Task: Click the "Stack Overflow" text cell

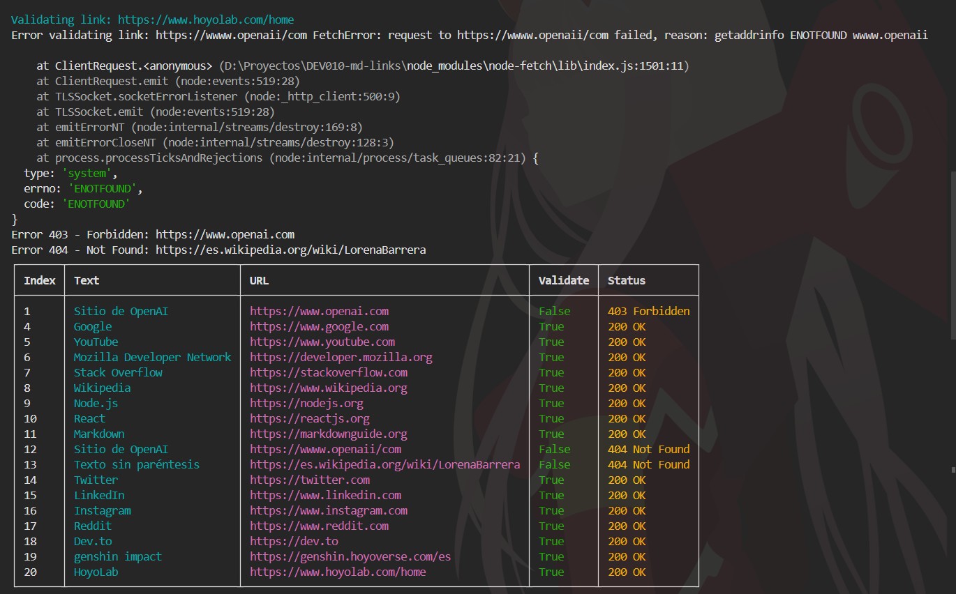Action: click(x=118, y=372)
